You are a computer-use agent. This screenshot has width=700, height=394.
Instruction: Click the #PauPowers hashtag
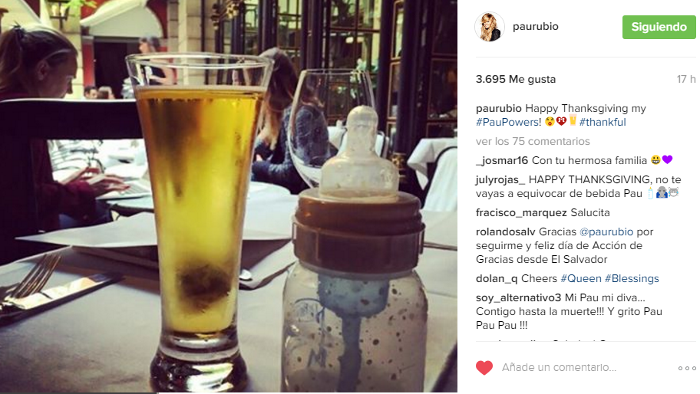[508, 122]
